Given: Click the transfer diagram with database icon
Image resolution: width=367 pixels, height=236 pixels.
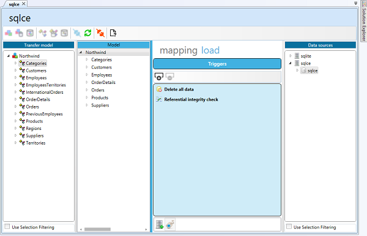Looking at the screenshot, I should [x=54, y=33].
